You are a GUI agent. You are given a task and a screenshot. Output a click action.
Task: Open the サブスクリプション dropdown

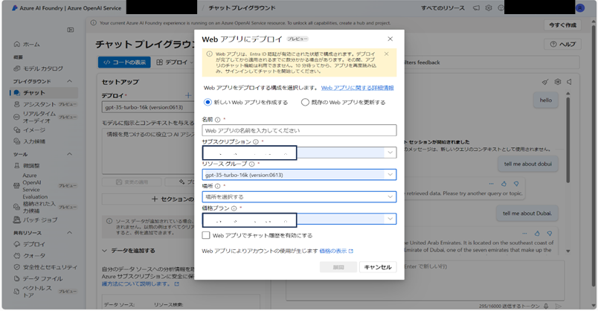299,153
